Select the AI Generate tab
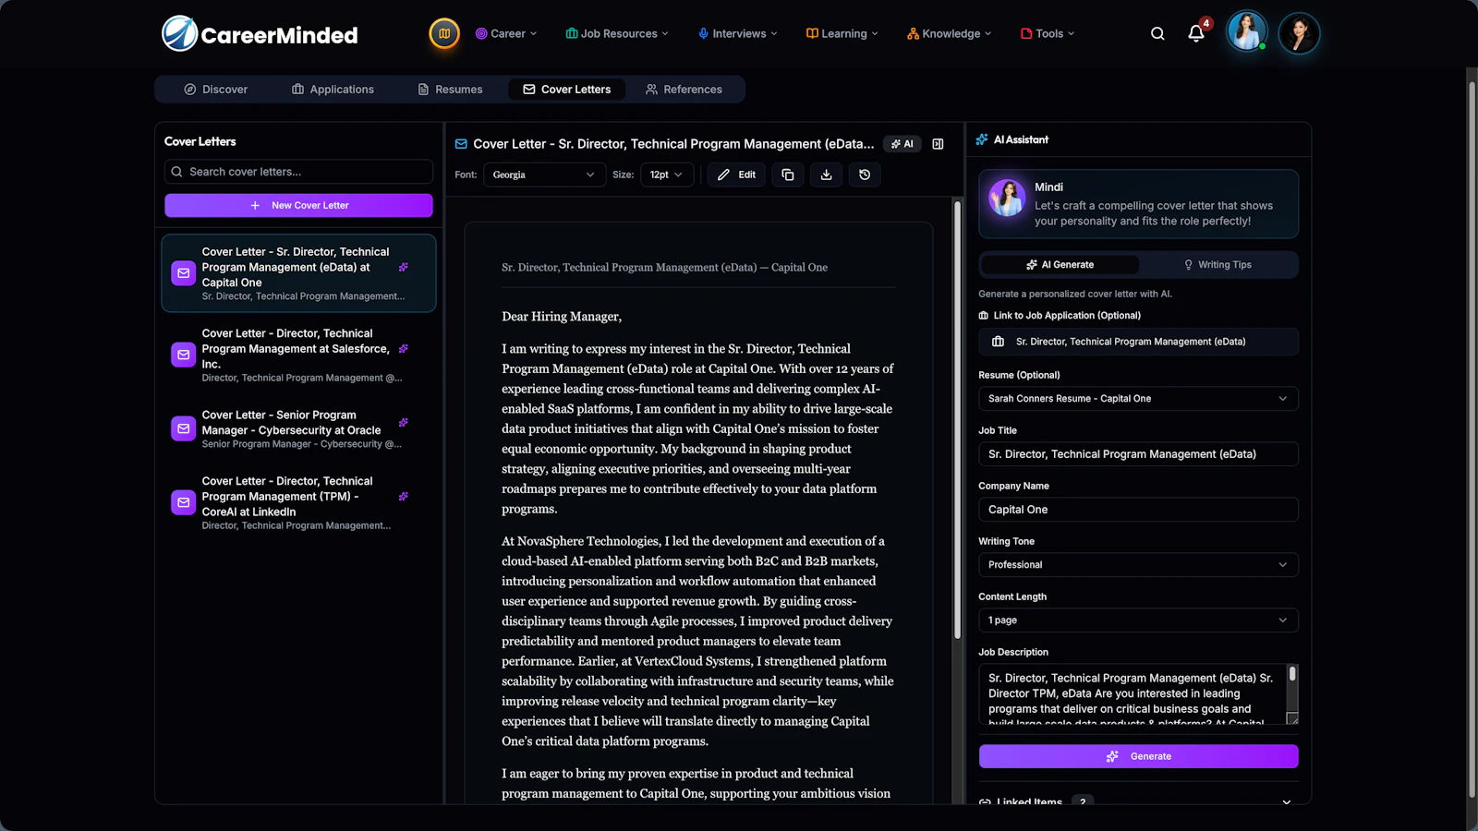The height and width of the screenshot is (831, 1478). 1060,265
